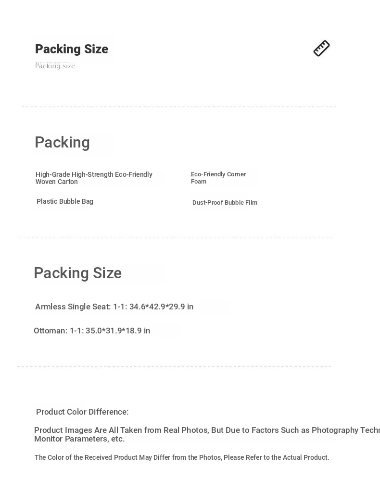
Task: Click the Product Color Difference heading
Action: pos(82,412)
